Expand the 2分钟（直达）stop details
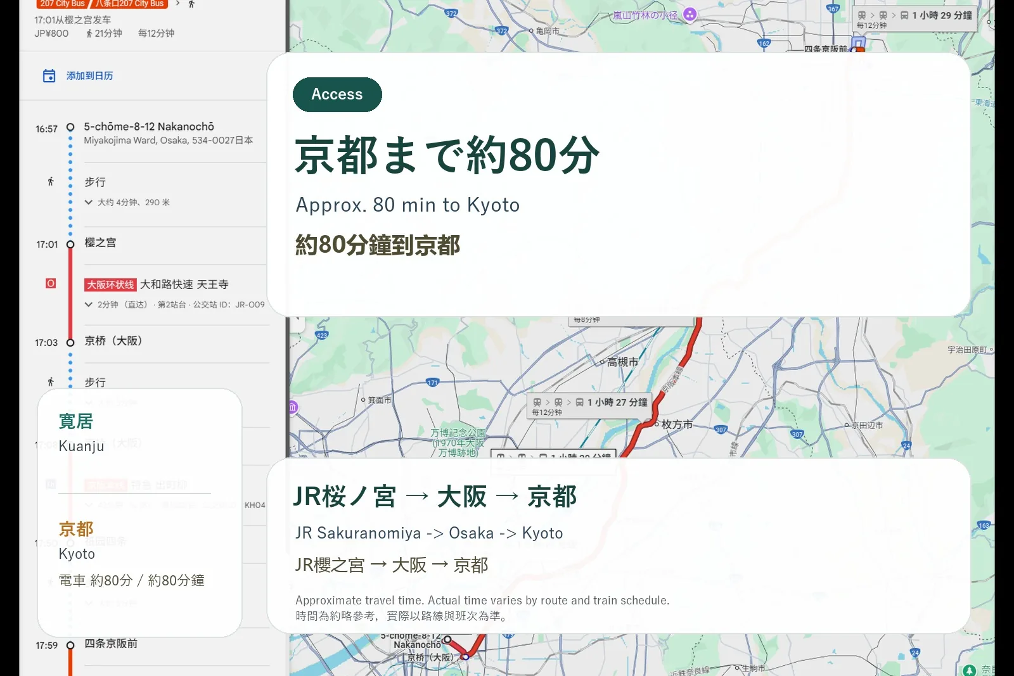Image resolution: width=1014 pixels, height=676 pixels. [x=89, y=305]
